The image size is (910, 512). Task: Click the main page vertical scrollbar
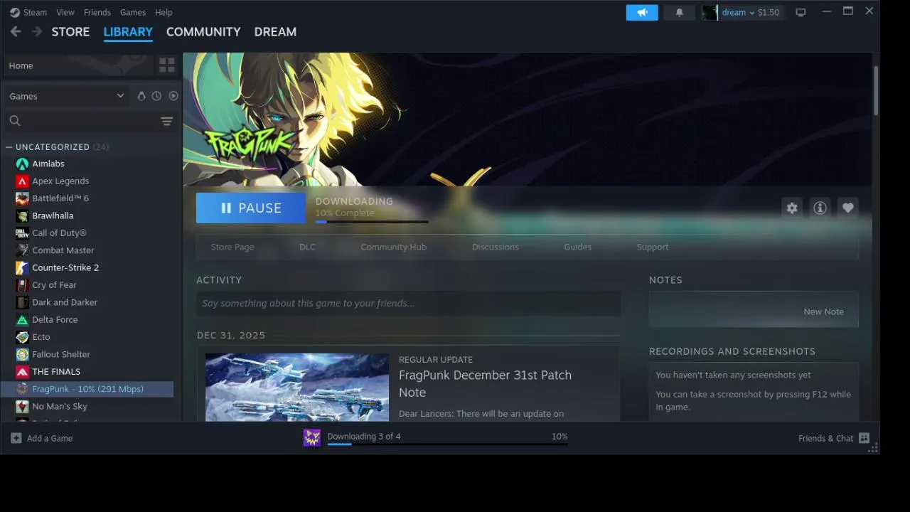click(876, 90)
